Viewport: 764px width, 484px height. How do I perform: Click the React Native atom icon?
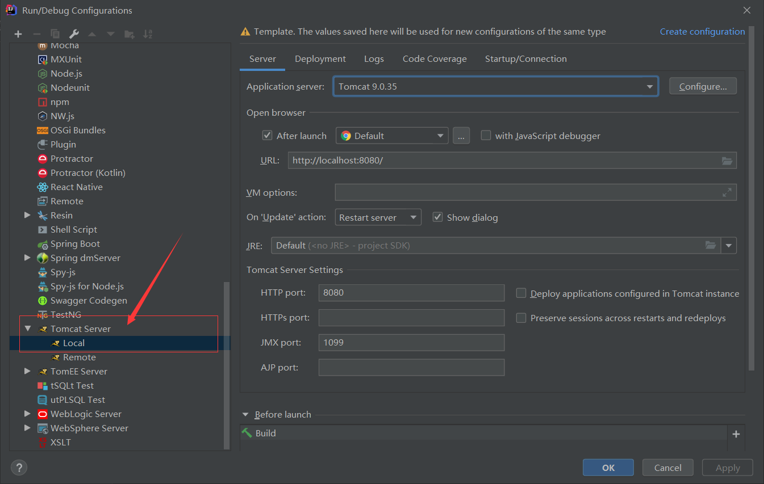pos(43,187)
